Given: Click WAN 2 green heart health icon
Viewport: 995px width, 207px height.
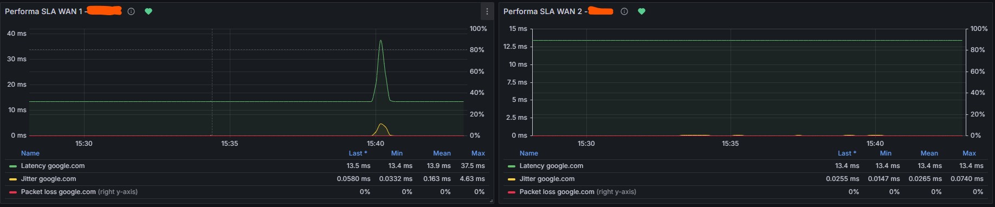Looking at the screenshot, I should 642,11.
